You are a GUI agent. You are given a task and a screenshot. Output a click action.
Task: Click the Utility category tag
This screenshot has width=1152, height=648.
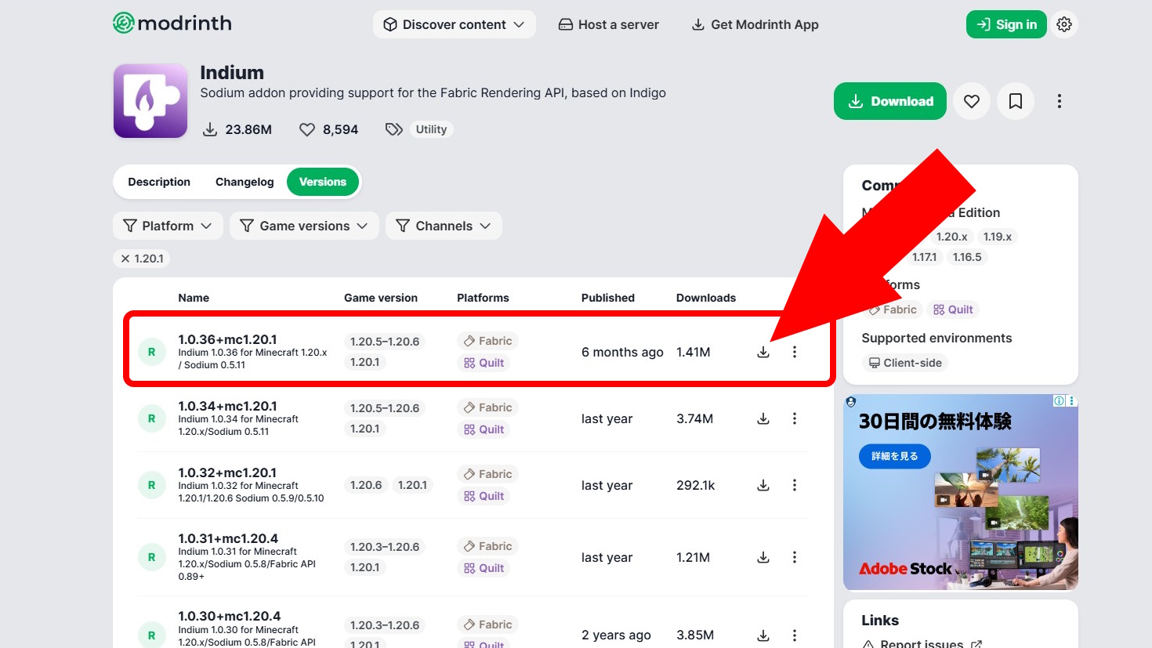coord(431,129)
